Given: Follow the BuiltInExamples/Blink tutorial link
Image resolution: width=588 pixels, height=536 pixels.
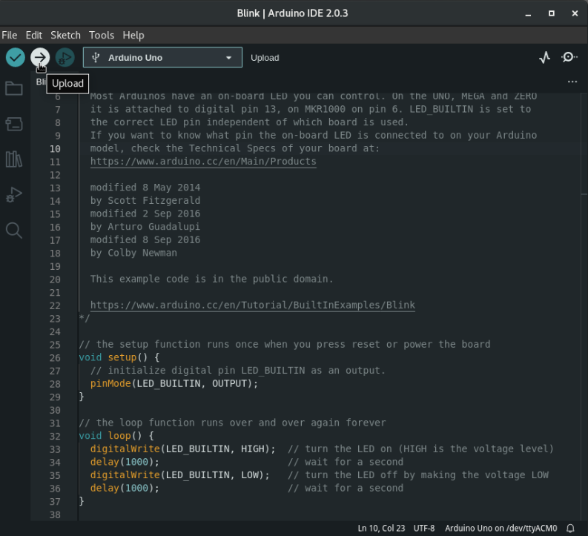Looking at the screenshot, I should [252, 305].
